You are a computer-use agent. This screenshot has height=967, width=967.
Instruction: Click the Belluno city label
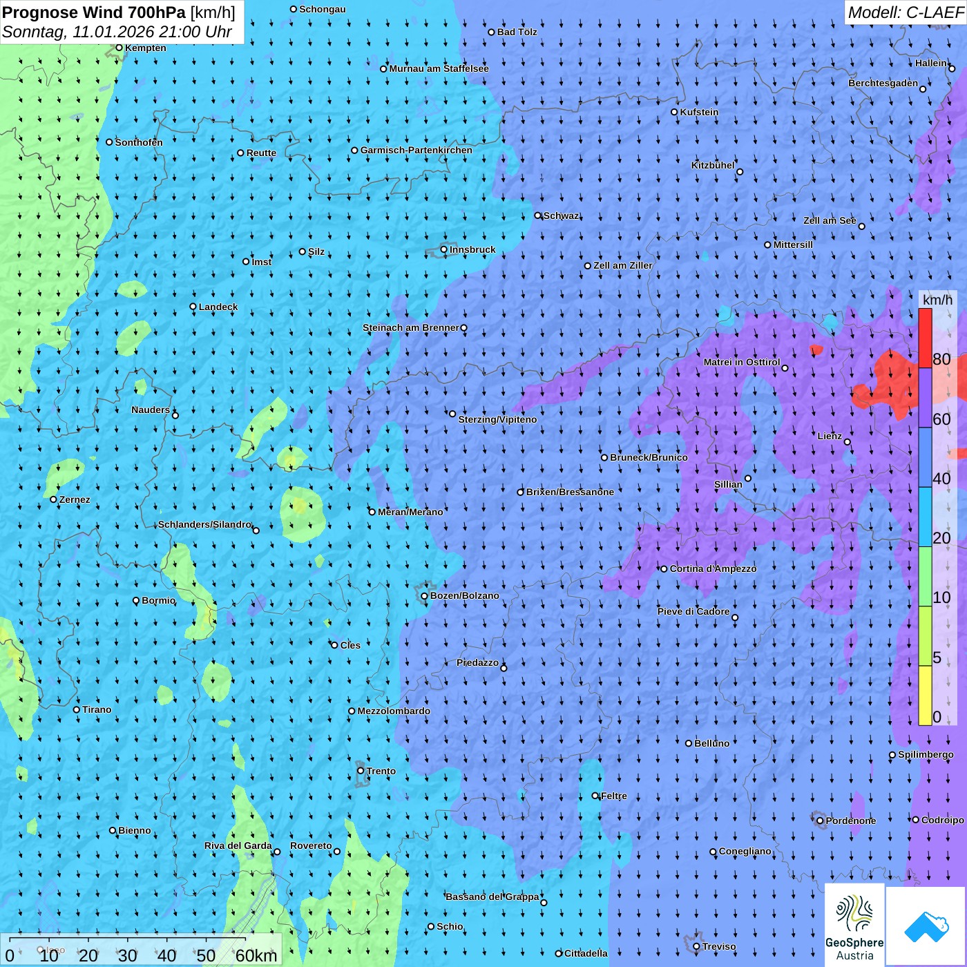711,743
